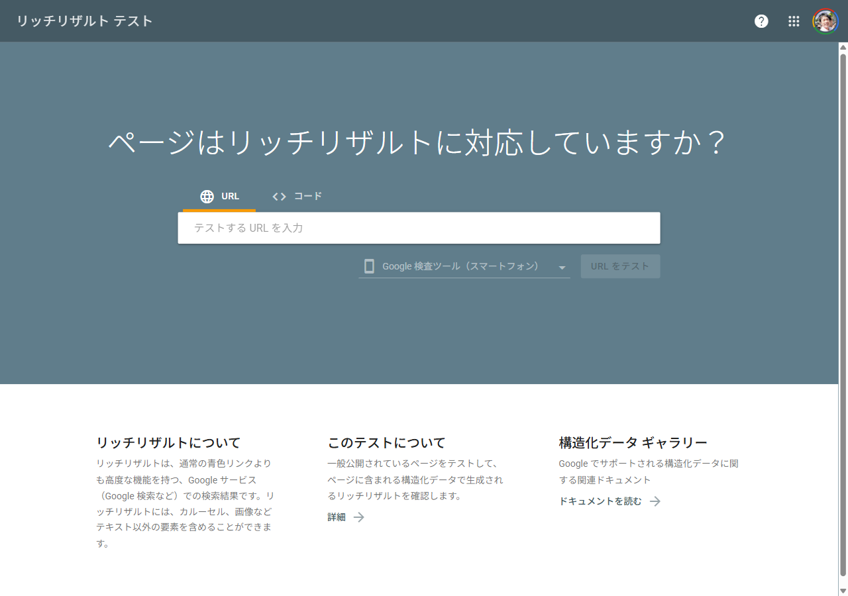Click the scrollbar up arrow

pos(843,47)
